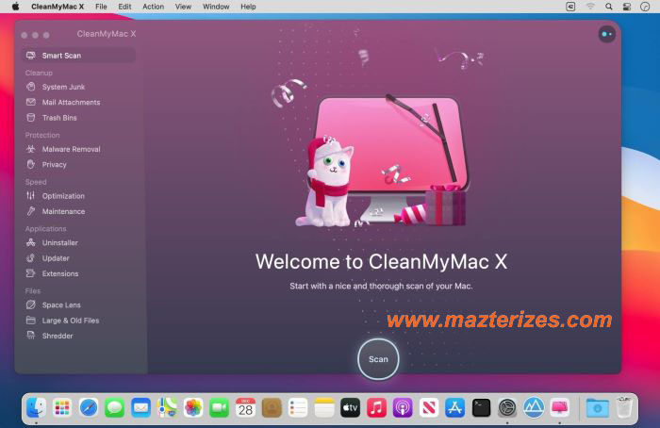Open the Window menu
Screen dimensions: 660x428
[216, 7]
